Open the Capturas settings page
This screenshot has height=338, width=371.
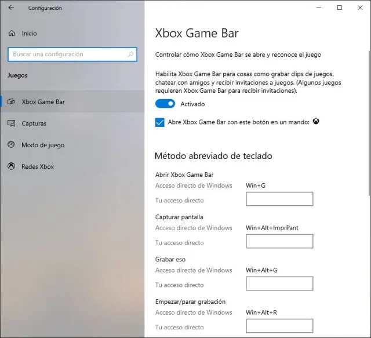(x=34, y=123)
